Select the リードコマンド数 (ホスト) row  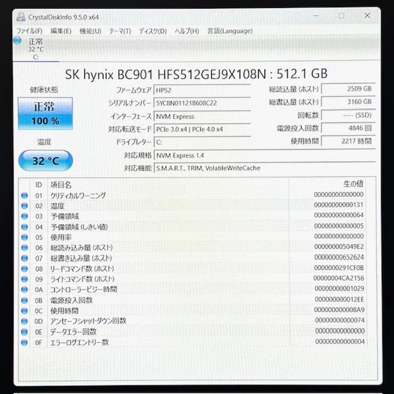(193, 269)
